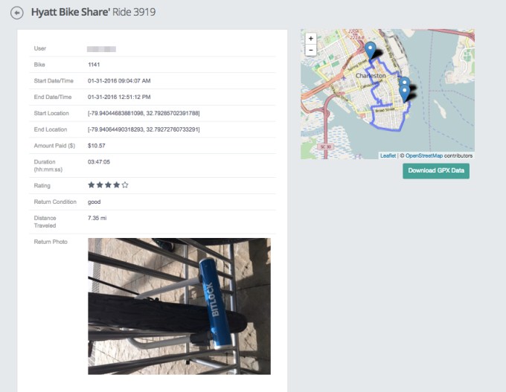Click the third rating star
Viewport: 506px width, 392px height.
(x=108, y=184)
